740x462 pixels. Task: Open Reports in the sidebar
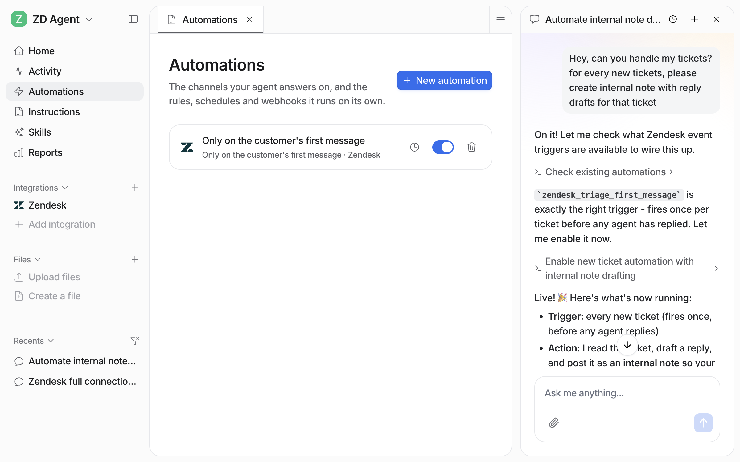click(x=74, y=152)
